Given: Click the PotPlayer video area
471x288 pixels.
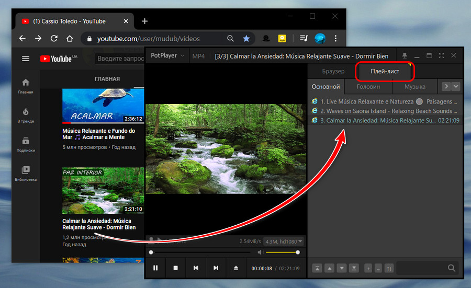Looking at the screenshot, I should click(226, 149).
